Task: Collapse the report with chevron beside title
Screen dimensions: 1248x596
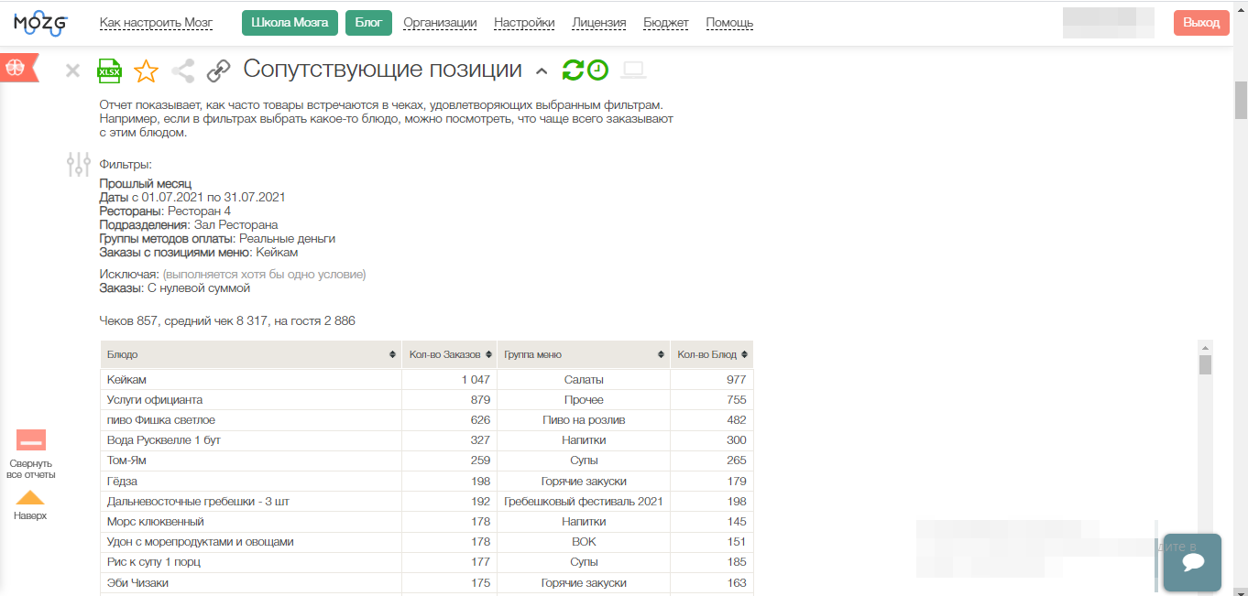Action: (x=542, y=71)
